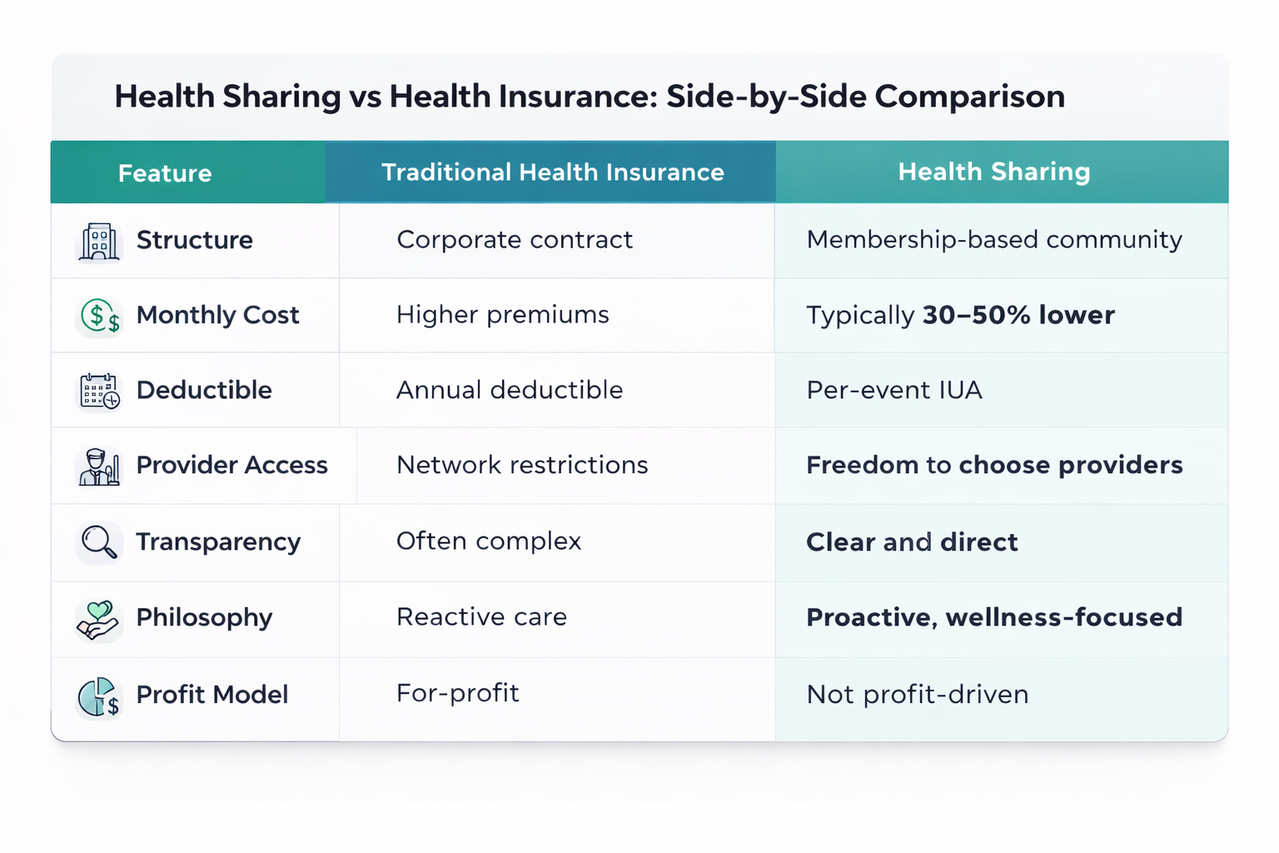Click the building icon beside Structure

[x=99, y=242]
